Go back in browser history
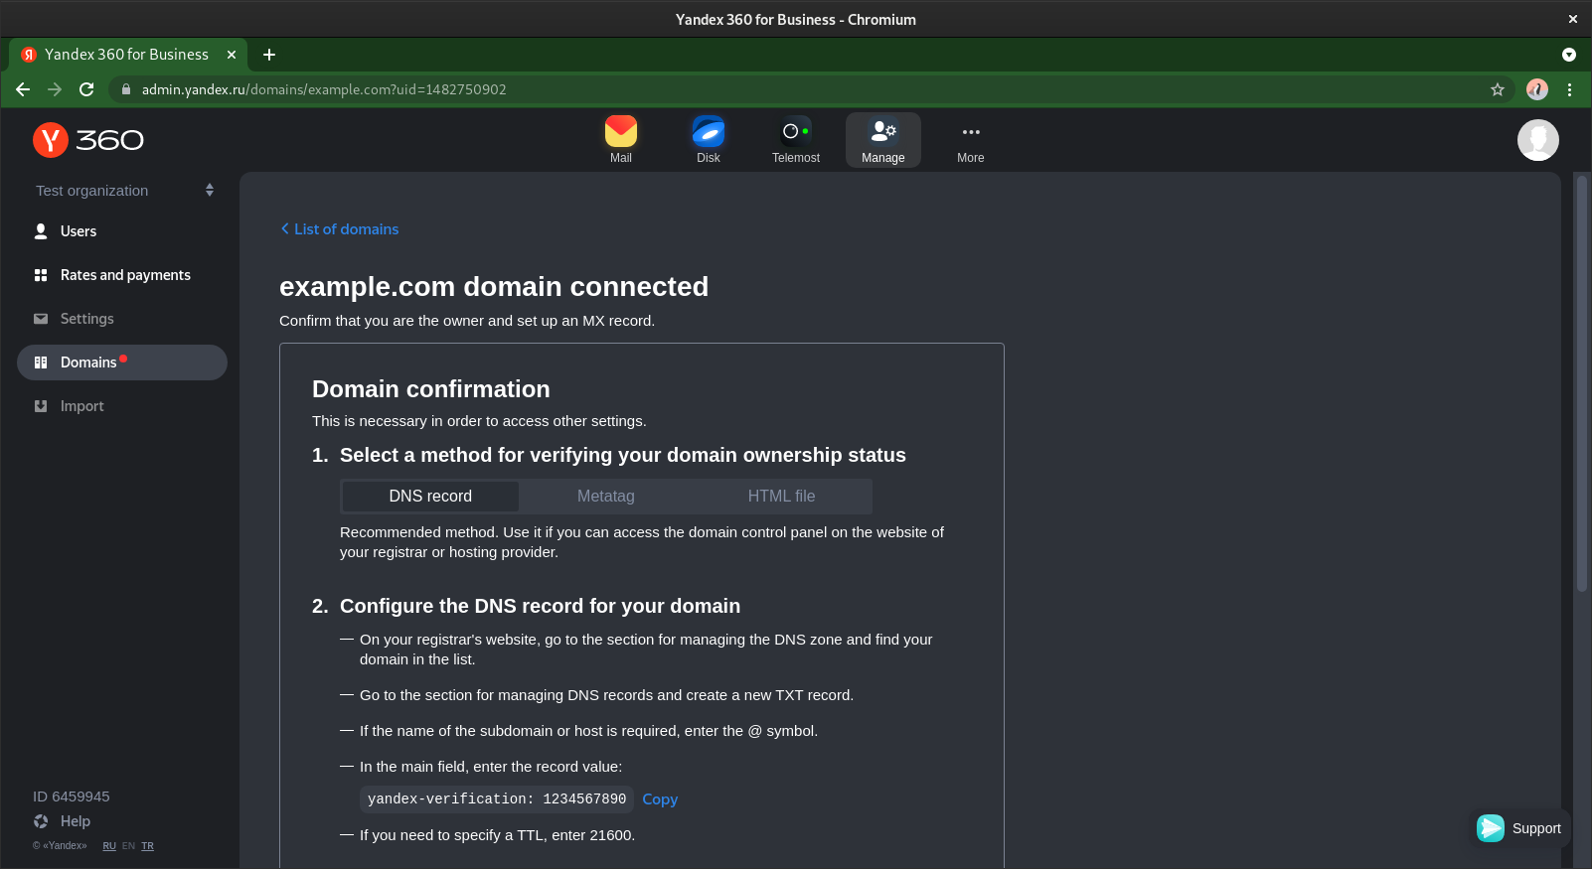 coord(23,89)
